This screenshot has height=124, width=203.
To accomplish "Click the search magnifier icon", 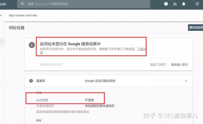I will (22, 4).
